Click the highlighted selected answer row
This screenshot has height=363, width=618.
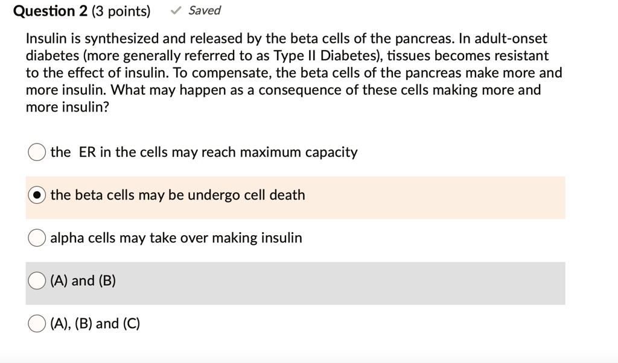[x=295, y=198]
